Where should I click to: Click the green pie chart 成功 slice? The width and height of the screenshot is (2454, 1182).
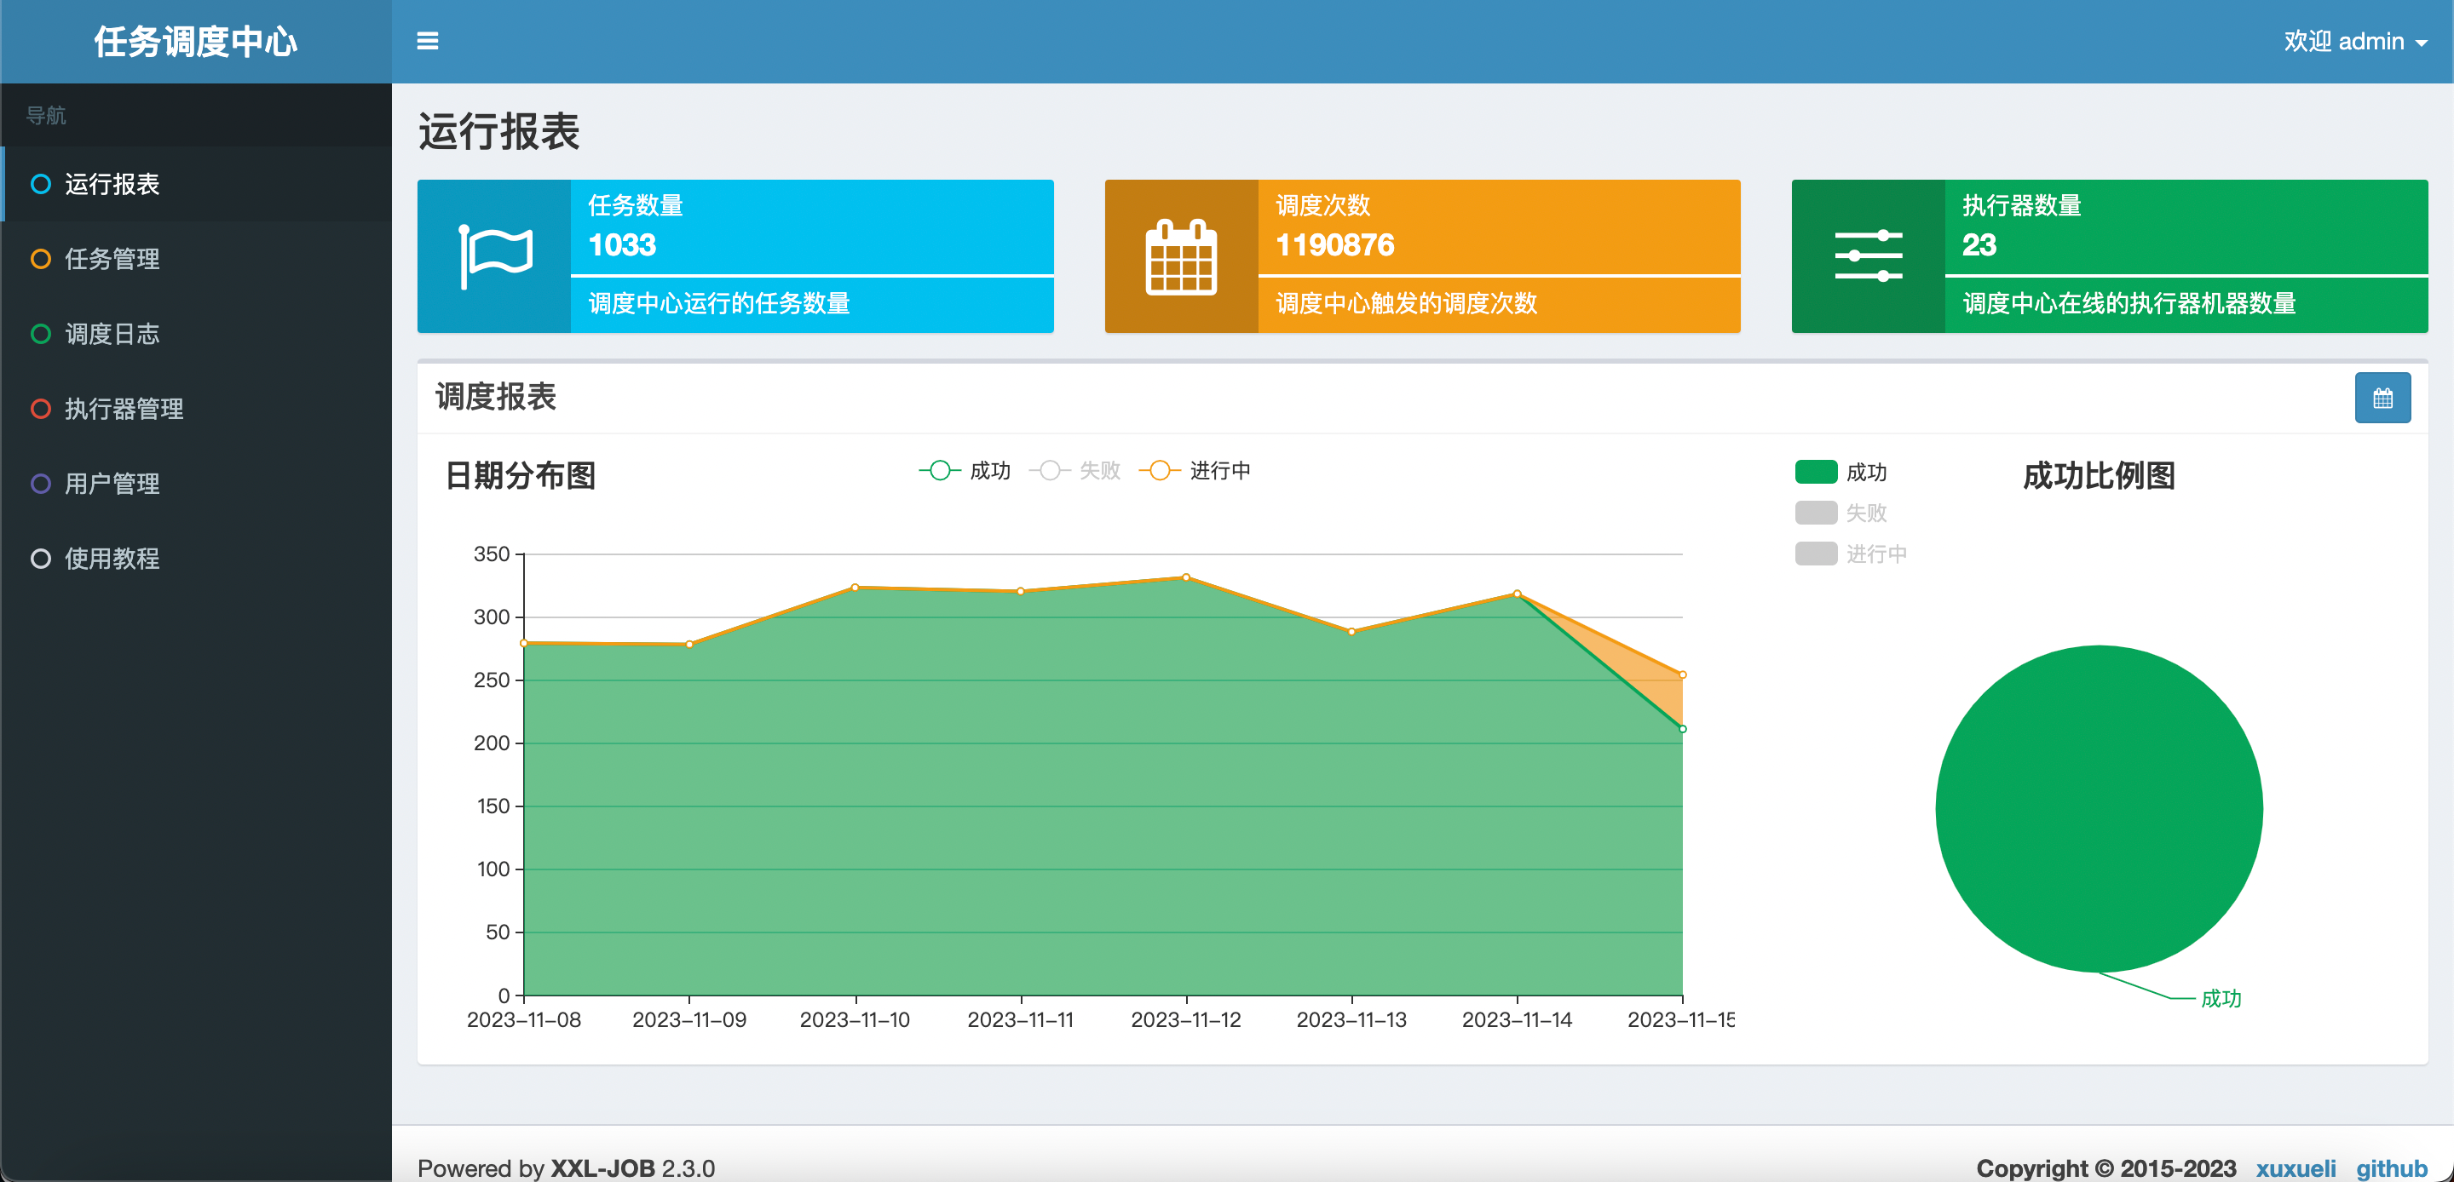tap(2098, 809)
